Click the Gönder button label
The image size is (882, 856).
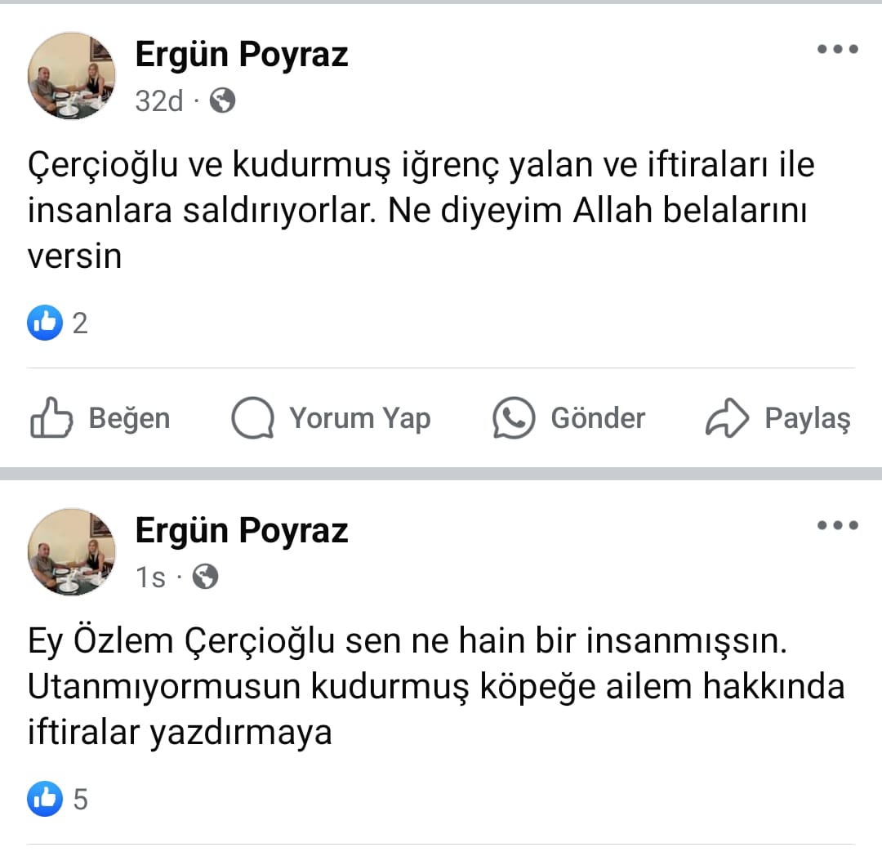tap(598, 417)
